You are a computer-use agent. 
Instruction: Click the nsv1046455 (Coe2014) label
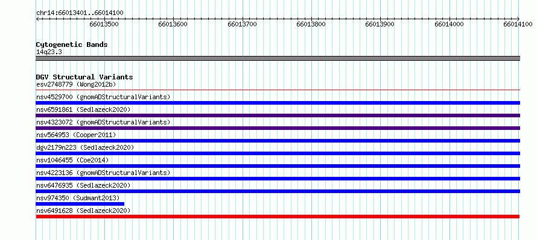click(x=72, y=160)
